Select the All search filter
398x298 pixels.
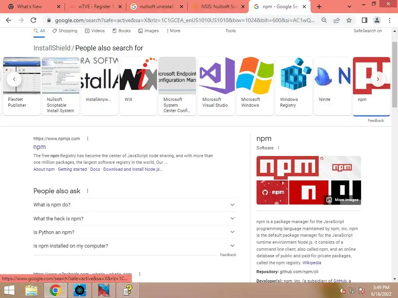click(x=39, y=31)
